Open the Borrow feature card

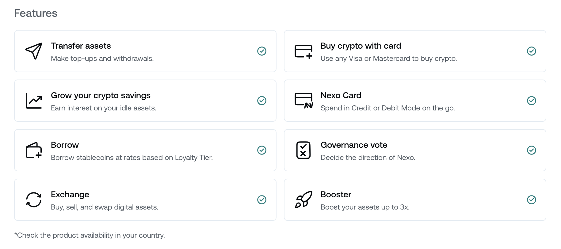point(145,150)
